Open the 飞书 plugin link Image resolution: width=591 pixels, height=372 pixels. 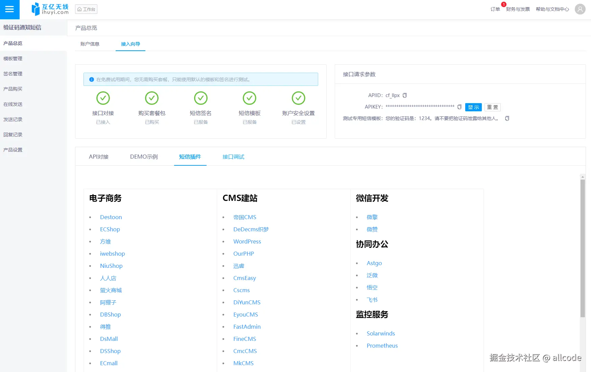pos(372,300)
